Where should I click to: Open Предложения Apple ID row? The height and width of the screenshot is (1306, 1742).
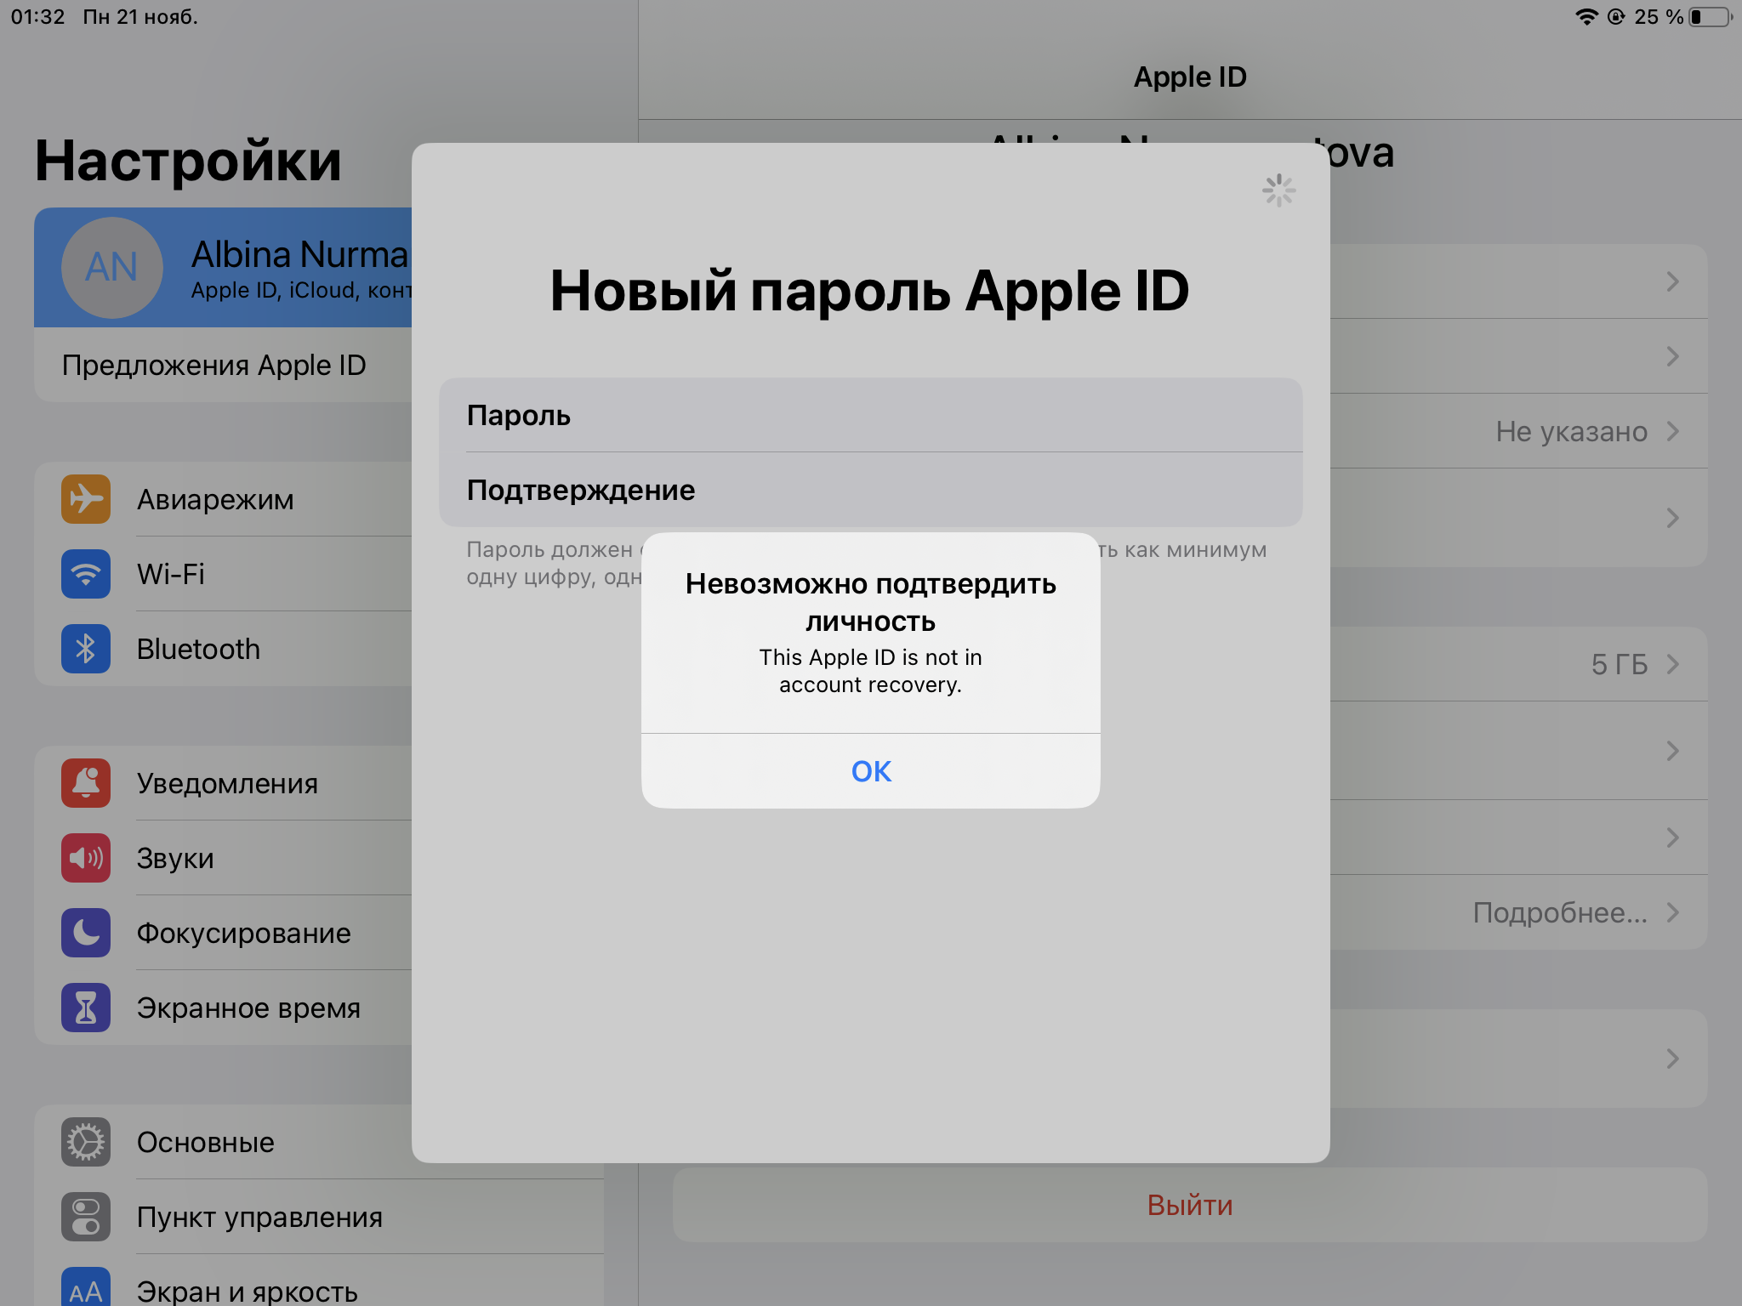click(x=223, y=365)
